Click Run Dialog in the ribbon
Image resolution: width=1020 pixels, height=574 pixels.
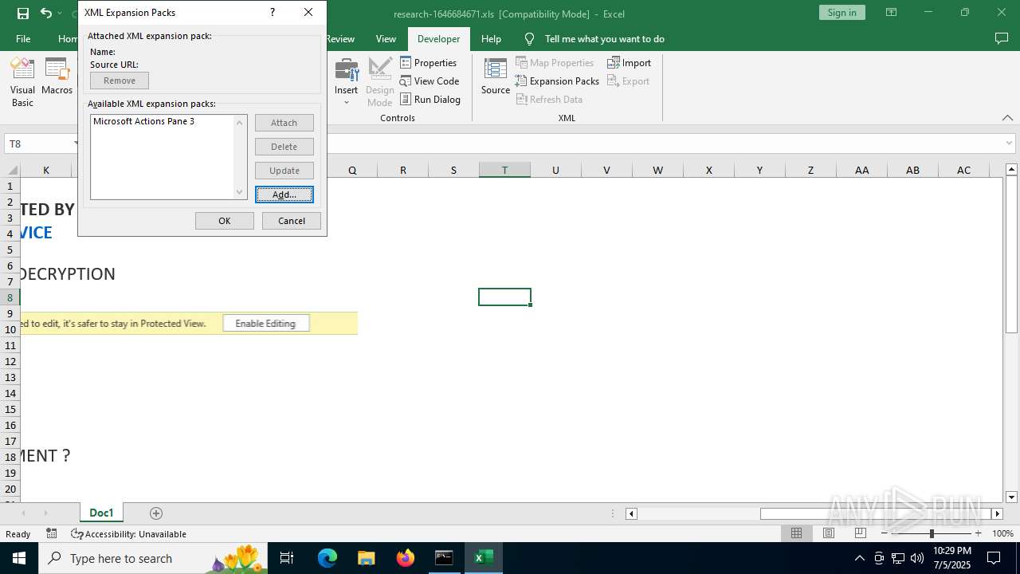[430, 100]
